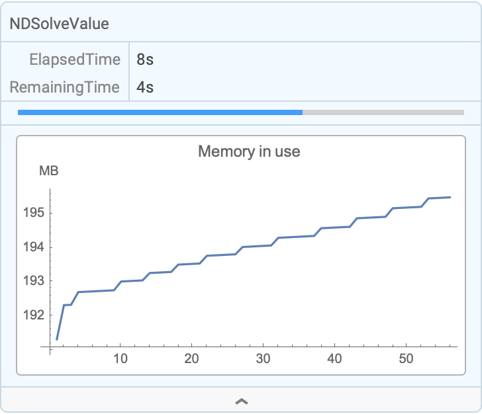Click the end of the memory line plot
Screen dimensions: 482x414
450,197
